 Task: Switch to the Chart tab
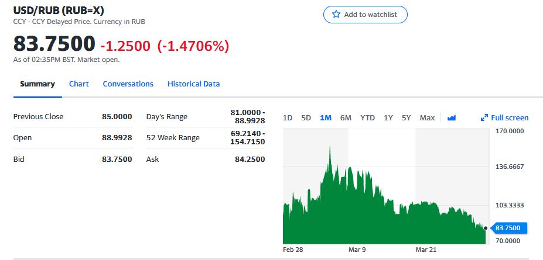click(x=79, y=84)
